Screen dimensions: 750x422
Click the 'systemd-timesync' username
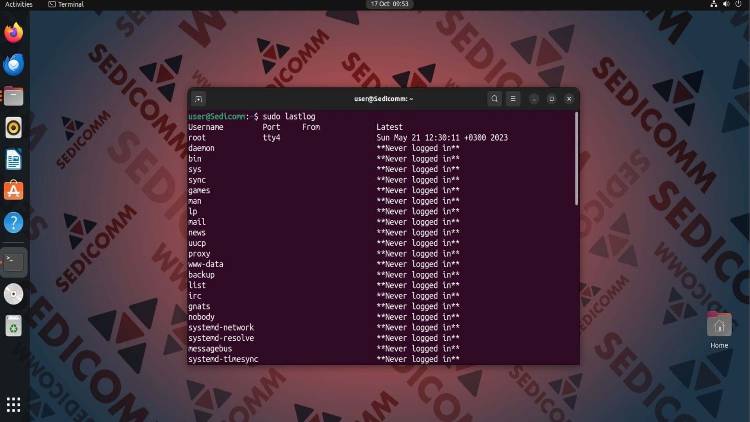223,359
